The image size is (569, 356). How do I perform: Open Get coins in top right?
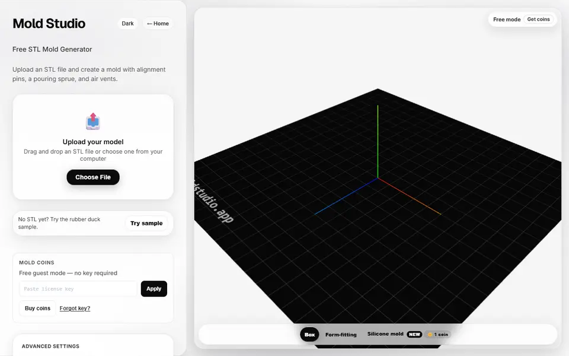coord(538,19)
